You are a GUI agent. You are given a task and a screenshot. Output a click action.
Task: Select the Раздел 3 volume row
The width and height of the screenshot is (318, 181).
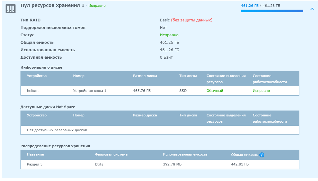pos(160,164)
